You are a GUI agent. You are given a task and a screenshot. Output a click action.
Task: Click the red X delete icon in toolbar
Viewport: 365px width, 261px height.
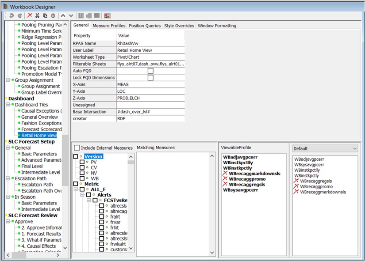click(30, 16)
